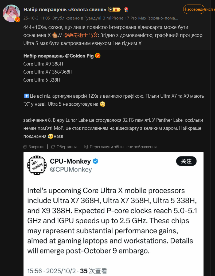Click the enlarge-image icon in the image toolbar
Viewport: 215px width, 276px height.
[86, 147]
